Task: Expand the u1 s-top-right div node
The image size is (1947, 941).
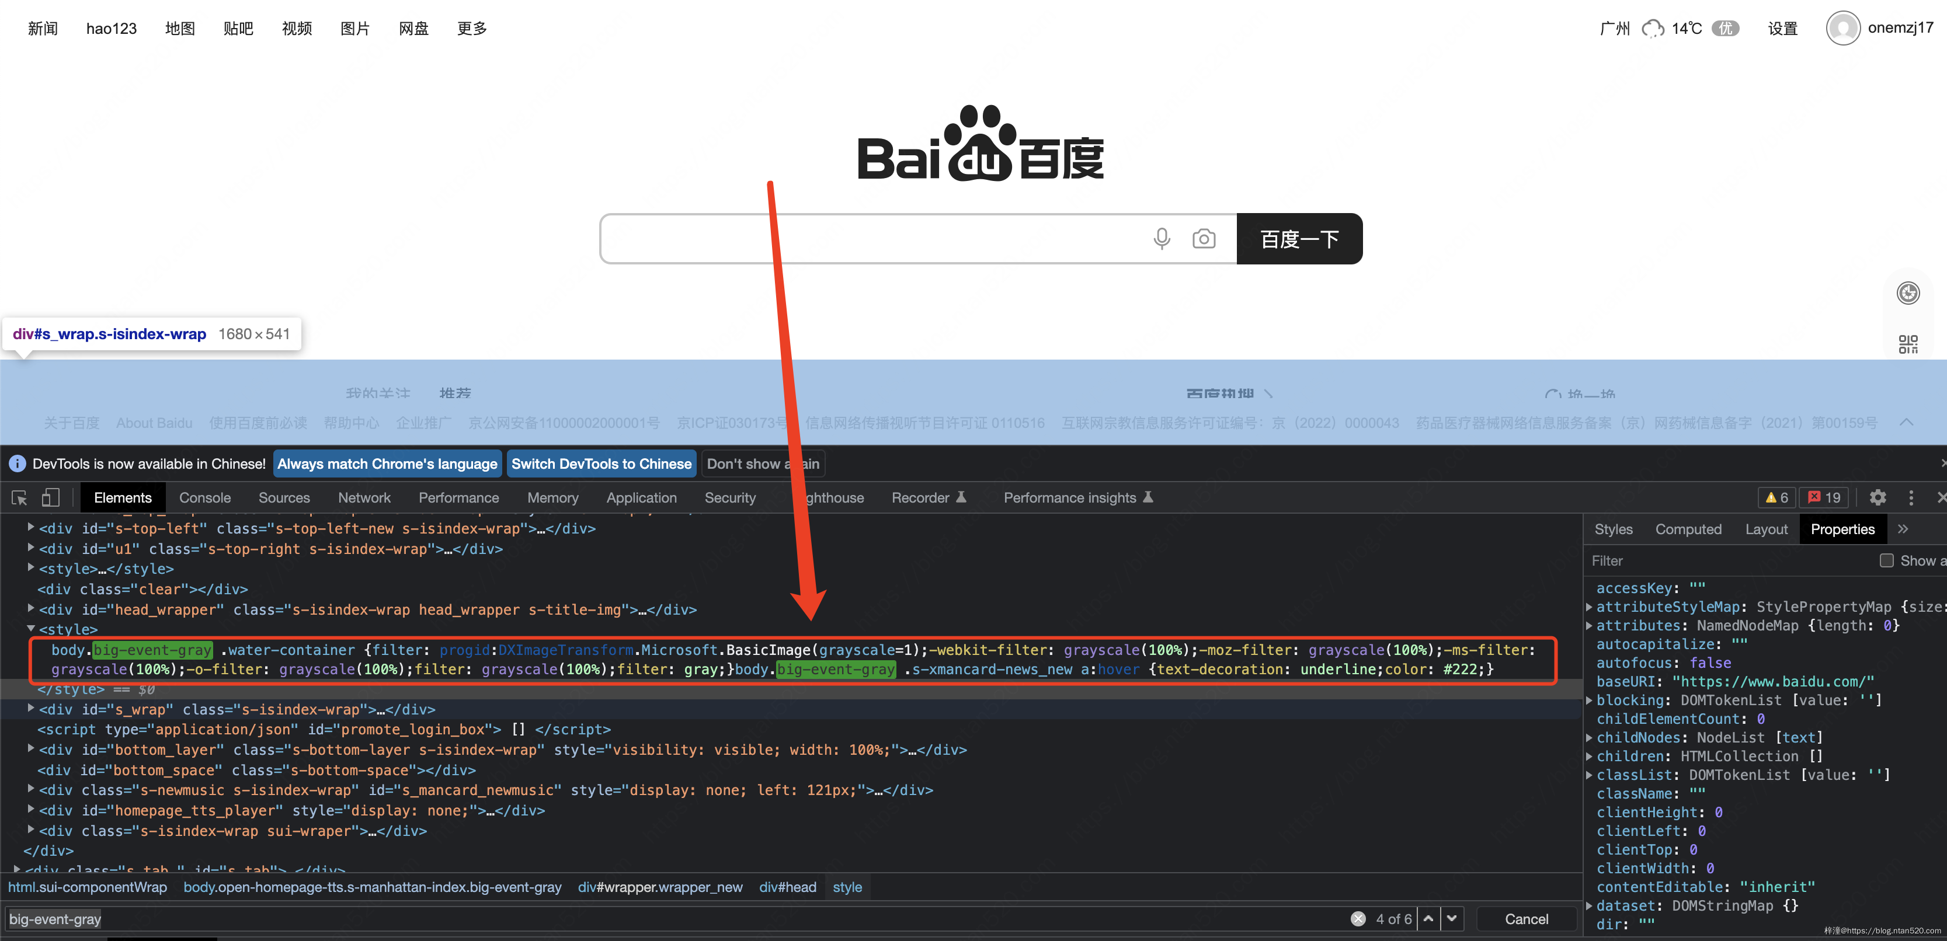Action: click(x=31, y=548)
